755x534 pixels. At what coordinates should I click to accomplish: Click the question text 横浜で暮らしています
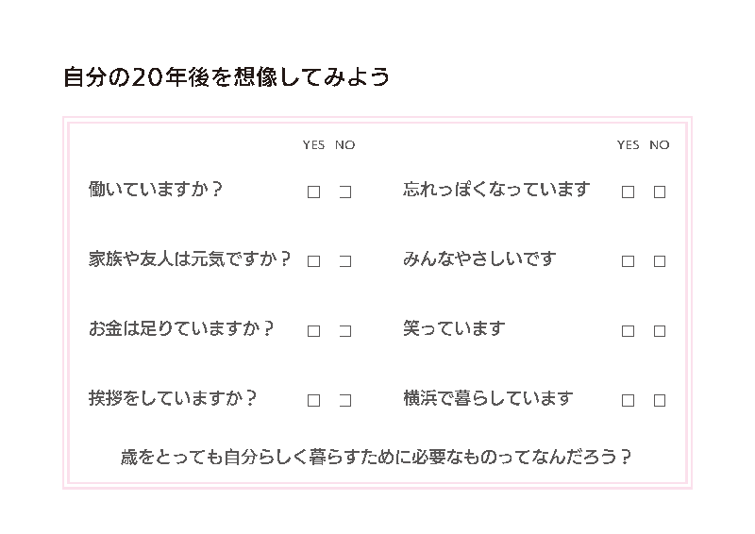pyautogui.click(x=488, y=398)
